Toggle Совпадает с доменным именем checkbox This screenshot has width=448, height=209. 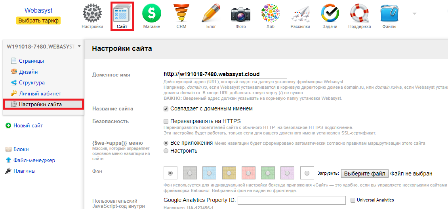pos(166,109)
